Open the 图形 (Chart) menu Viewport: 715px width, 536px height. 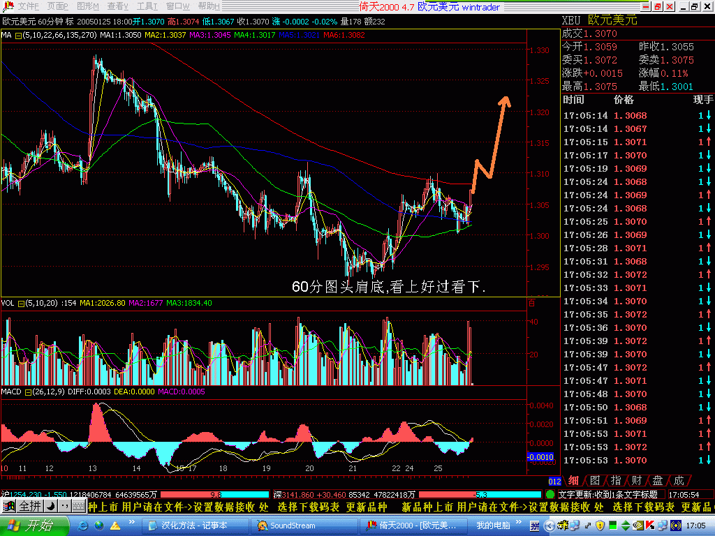[x=87, y=6]
